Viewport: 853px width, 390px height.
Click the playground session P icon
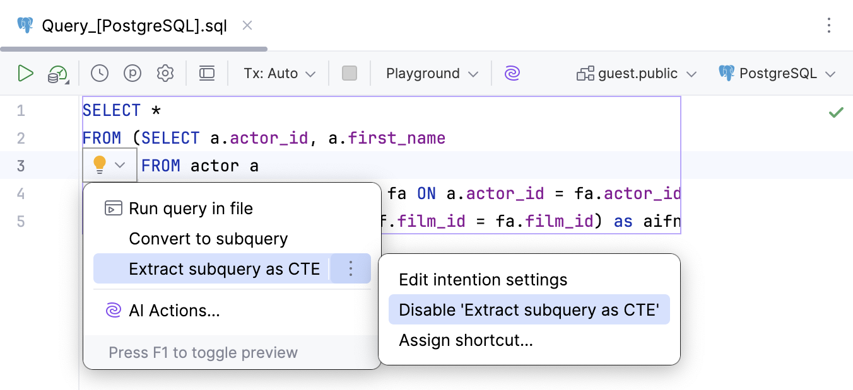pyautogui.click(x=132, y=74)
